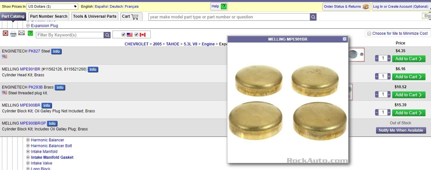Open part number MPE900BRGP link
Viewport: 431px width, 170px height.
(33, 123)
